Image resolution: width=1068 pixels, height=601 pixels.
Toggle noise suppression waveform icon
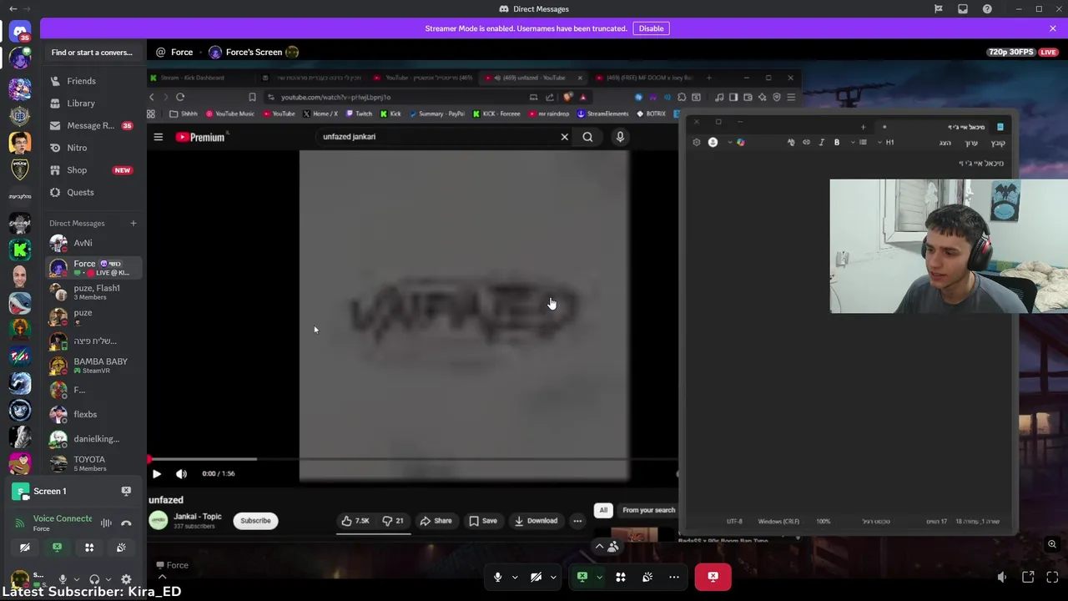(106, 523)
